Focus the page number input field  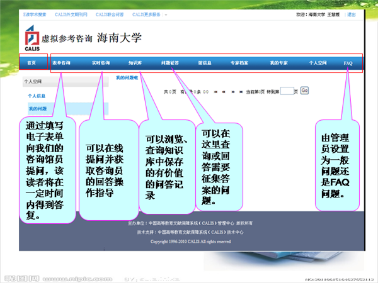[287, 91]
